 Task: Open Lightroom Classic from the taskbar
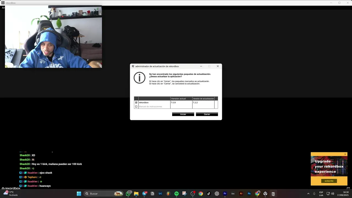click(x=160, y=194)
